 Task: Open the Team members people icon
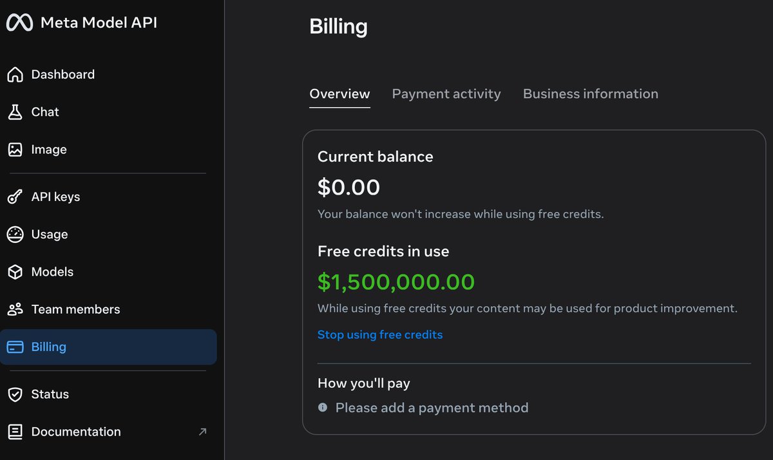15,309
